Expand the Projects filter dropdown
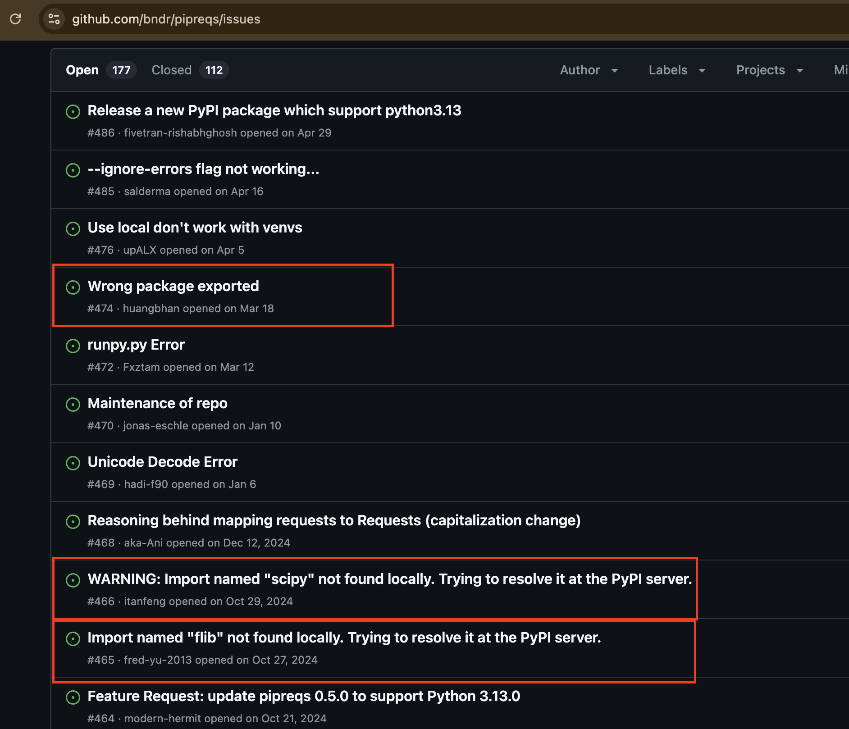Viewport: 849px width, 729px height. pos(770,70)
